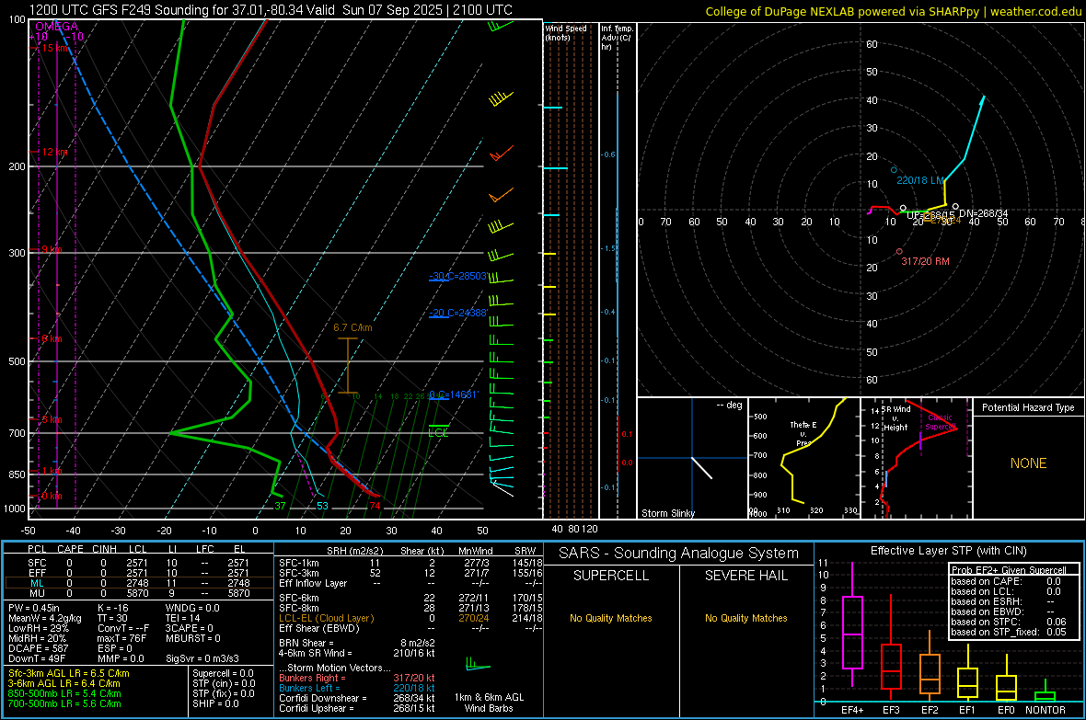The image size is (1086, 720).
Task: Click the 0 C=14681' label
Action: click(454, 394)
